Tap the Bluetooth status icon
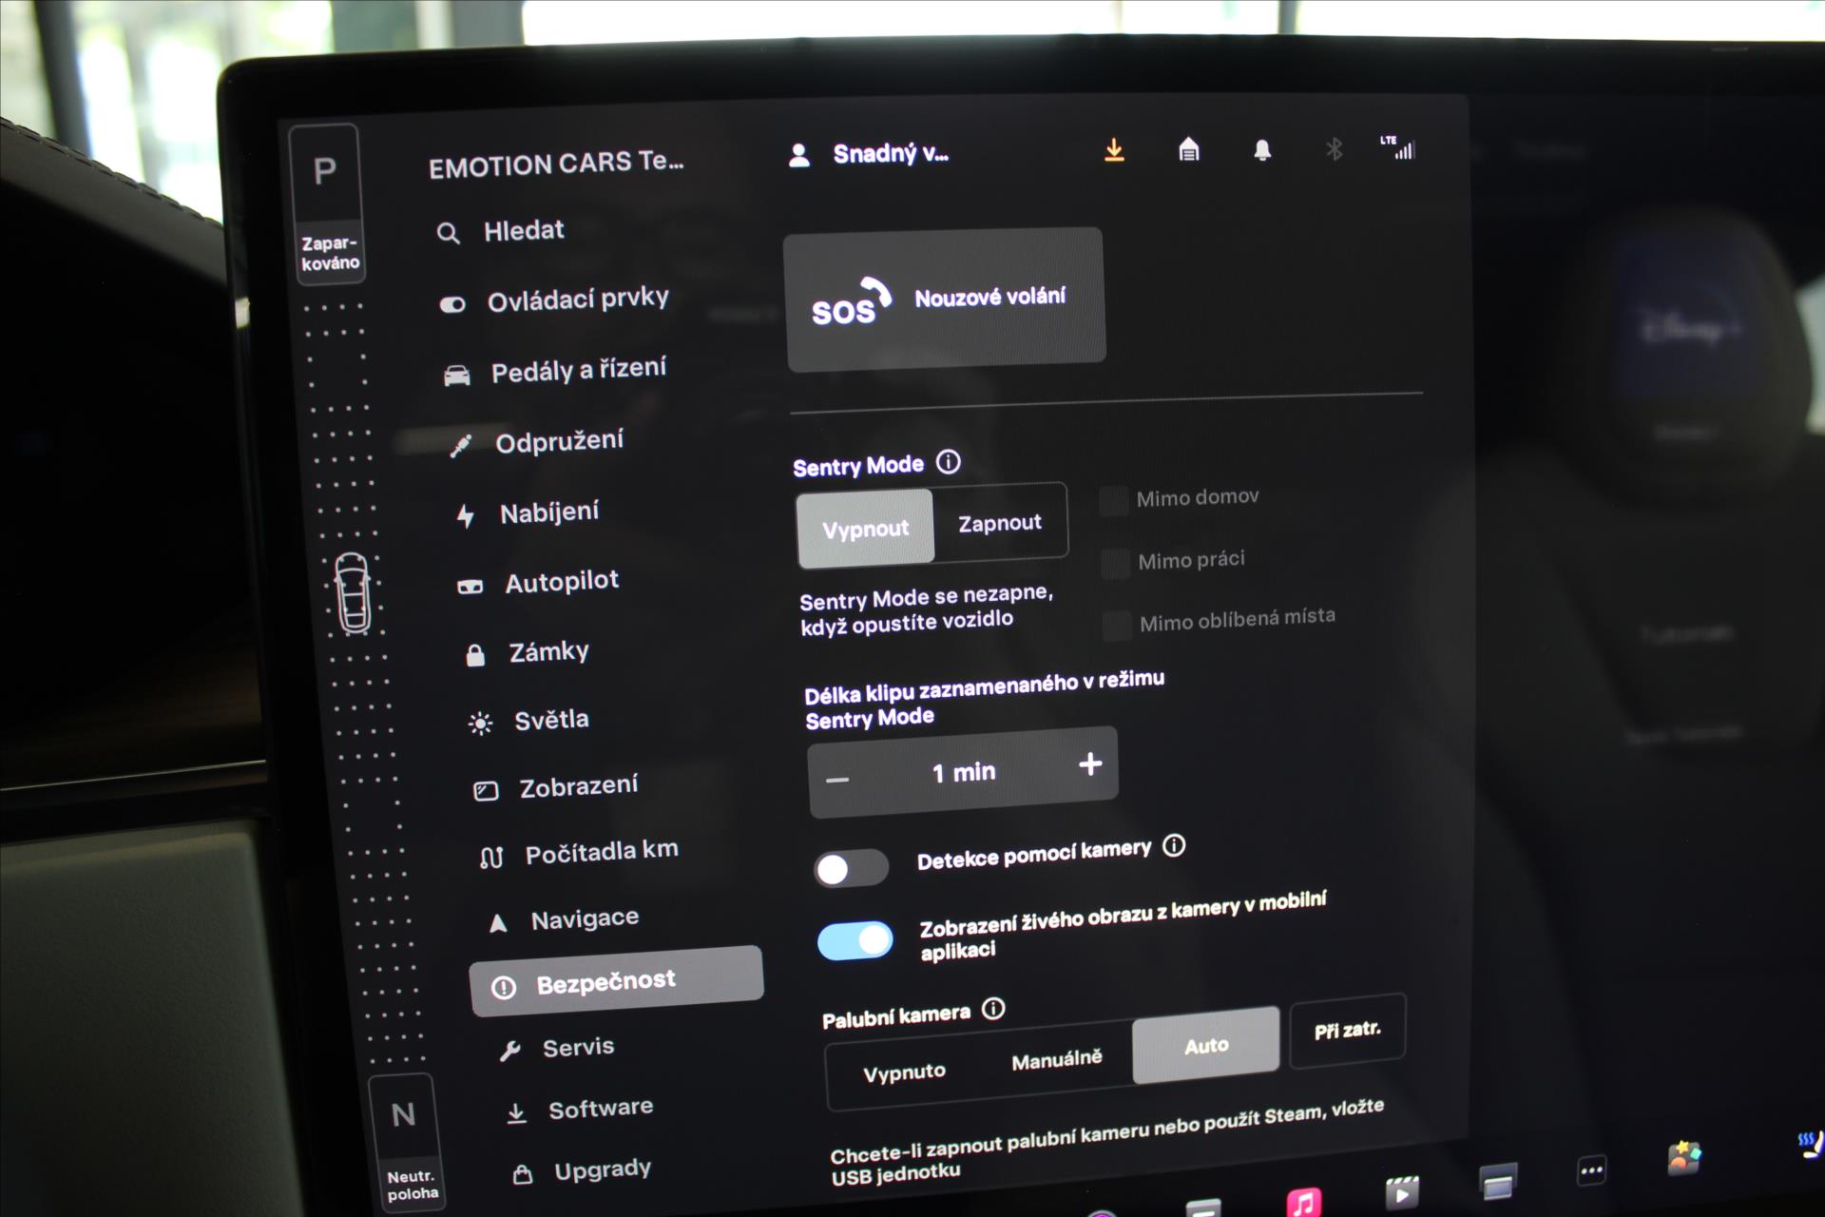The width and height of the screenshot is (1825, 1217). point(1334,149)
